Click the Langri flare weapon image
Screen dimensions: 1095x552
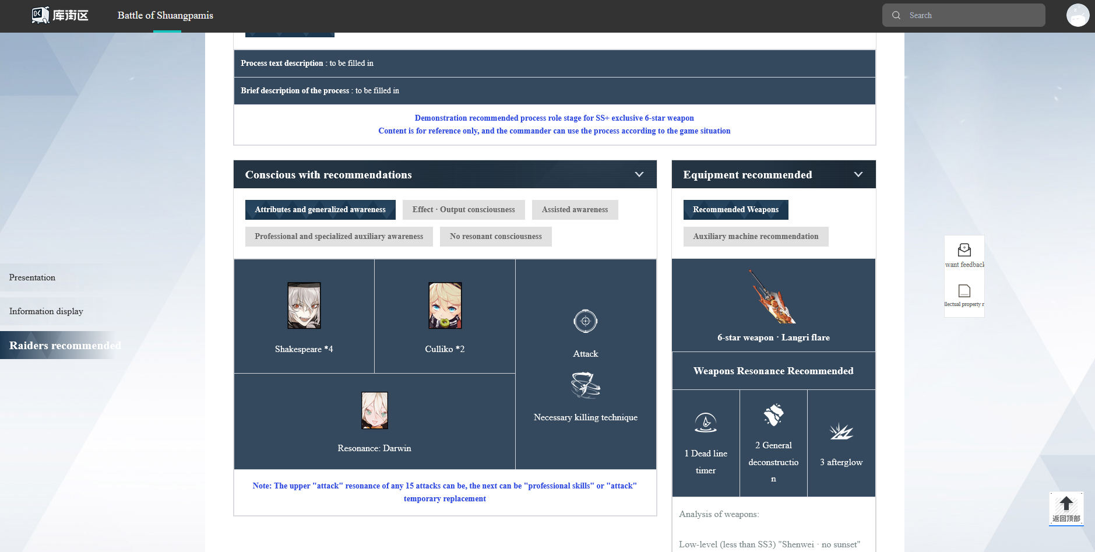point(773,297)
